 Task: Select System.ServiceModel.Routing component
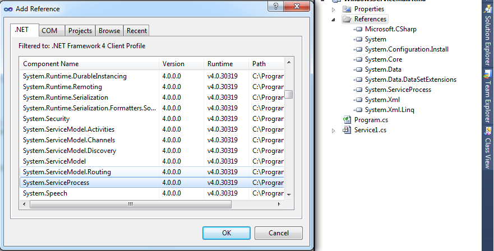[x=151, y=172]
